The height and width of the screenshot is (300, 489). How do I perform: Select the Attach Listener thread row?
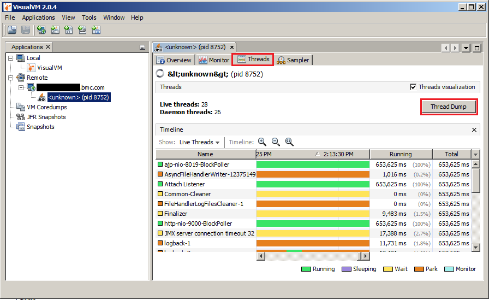tap(313, 184)
